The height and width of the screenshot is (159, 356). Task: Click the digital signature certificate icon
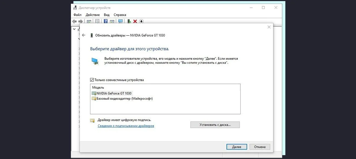[x=92, y=120]
